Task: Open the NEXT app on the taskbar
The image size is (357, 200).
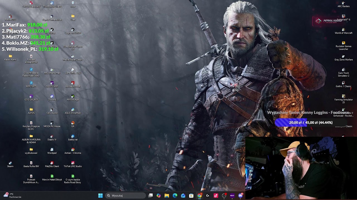Action: 232,196
